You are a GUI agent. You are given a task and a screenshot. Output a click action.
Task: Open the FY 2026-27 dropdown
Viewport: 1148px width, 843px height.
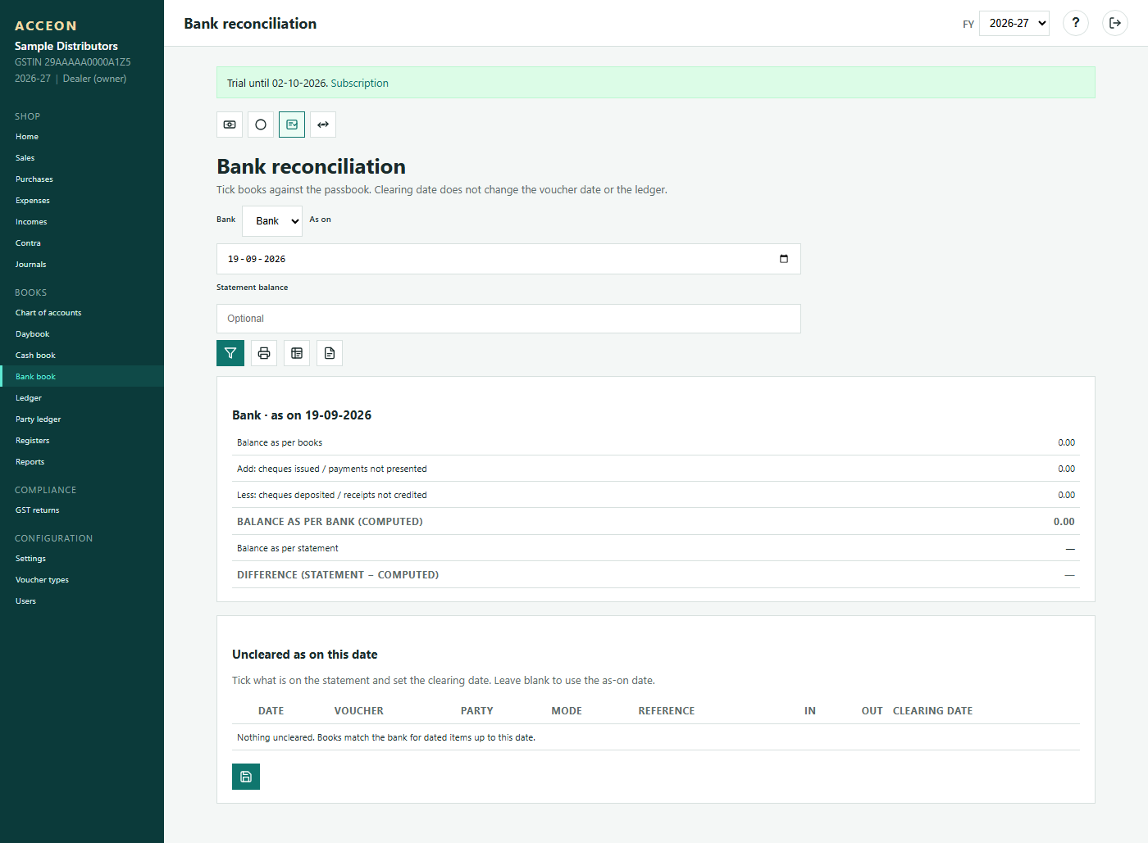[x=1014, y=23]
